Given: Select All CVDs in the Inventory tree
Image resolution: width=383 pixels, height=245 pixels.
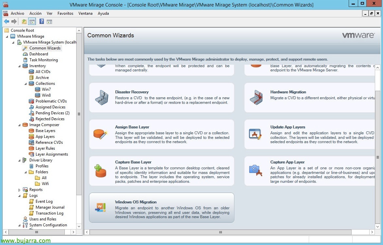Looking at the screenshot, I should 43,72.
